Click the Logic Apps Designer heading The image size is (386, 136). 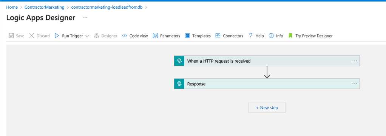tap(41, 18)
